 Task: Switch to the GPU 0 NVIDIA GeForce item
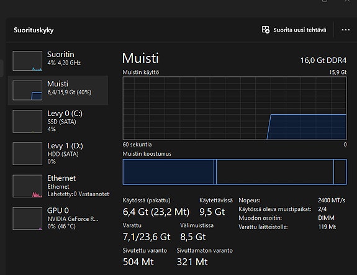coord(58,219)
